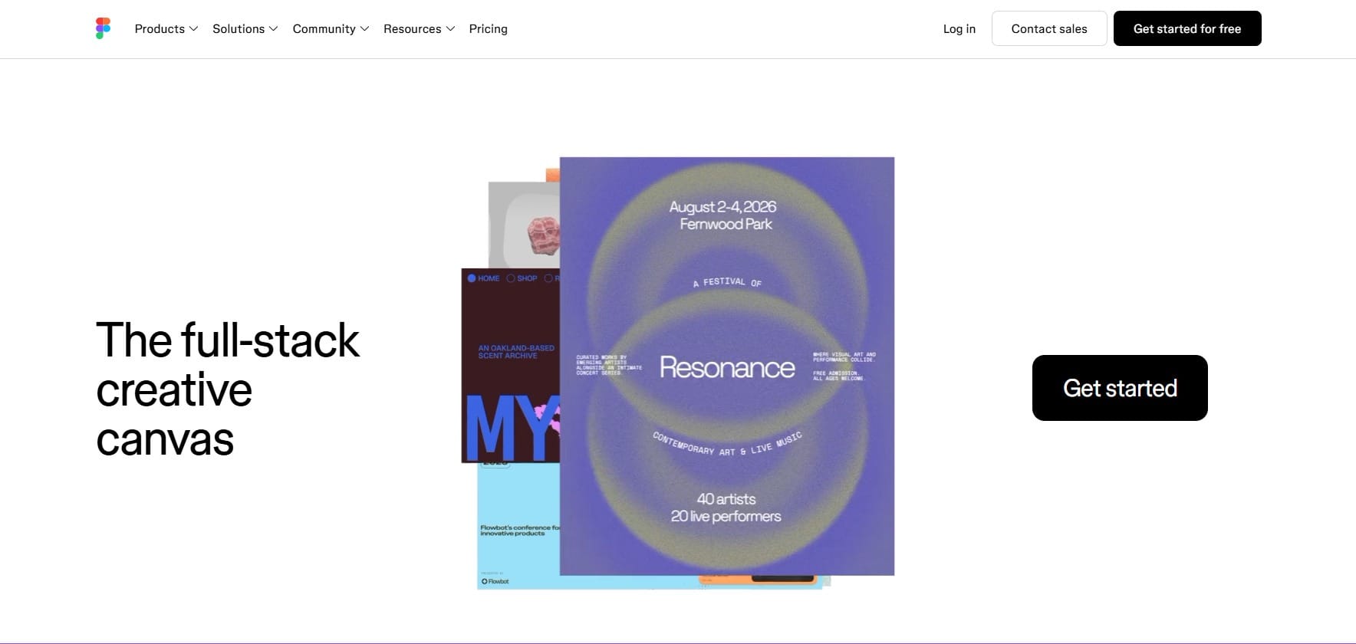Viewport: 1356px width, 644px height.
Task: Click the "20 live performers" text
Action: tap(726, 516)
